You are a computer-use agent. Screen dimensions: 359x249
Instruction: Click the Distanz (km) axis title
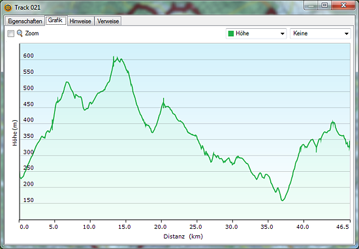point(183,237)
